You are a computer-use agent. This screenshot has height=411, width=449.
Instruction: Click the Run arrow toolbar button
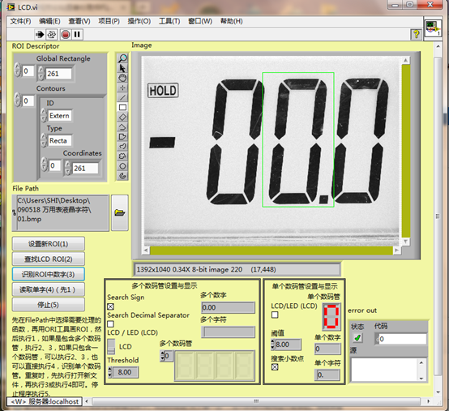[x=40, y=35]
